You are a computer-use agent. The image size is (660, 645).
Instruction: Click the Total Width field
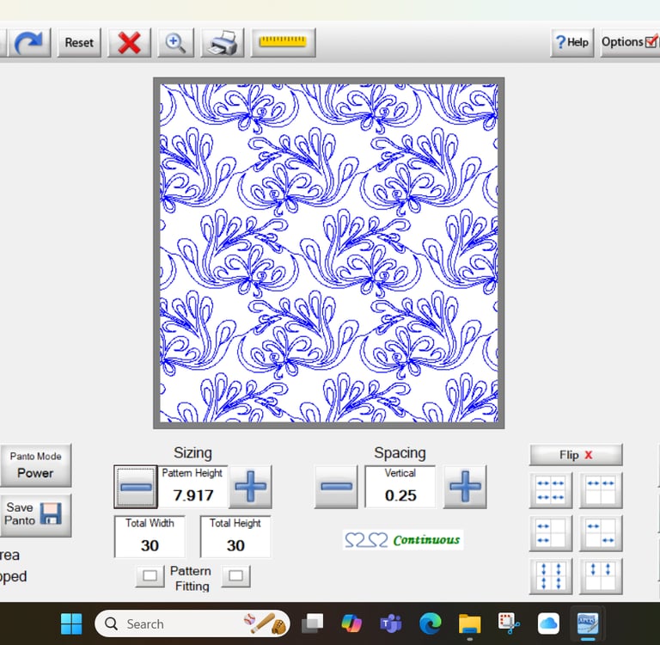tap(150, 537)
